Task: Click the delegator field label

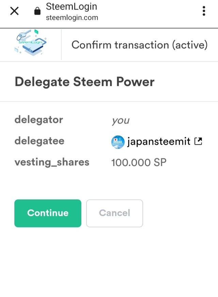Action: click(39, 120)
